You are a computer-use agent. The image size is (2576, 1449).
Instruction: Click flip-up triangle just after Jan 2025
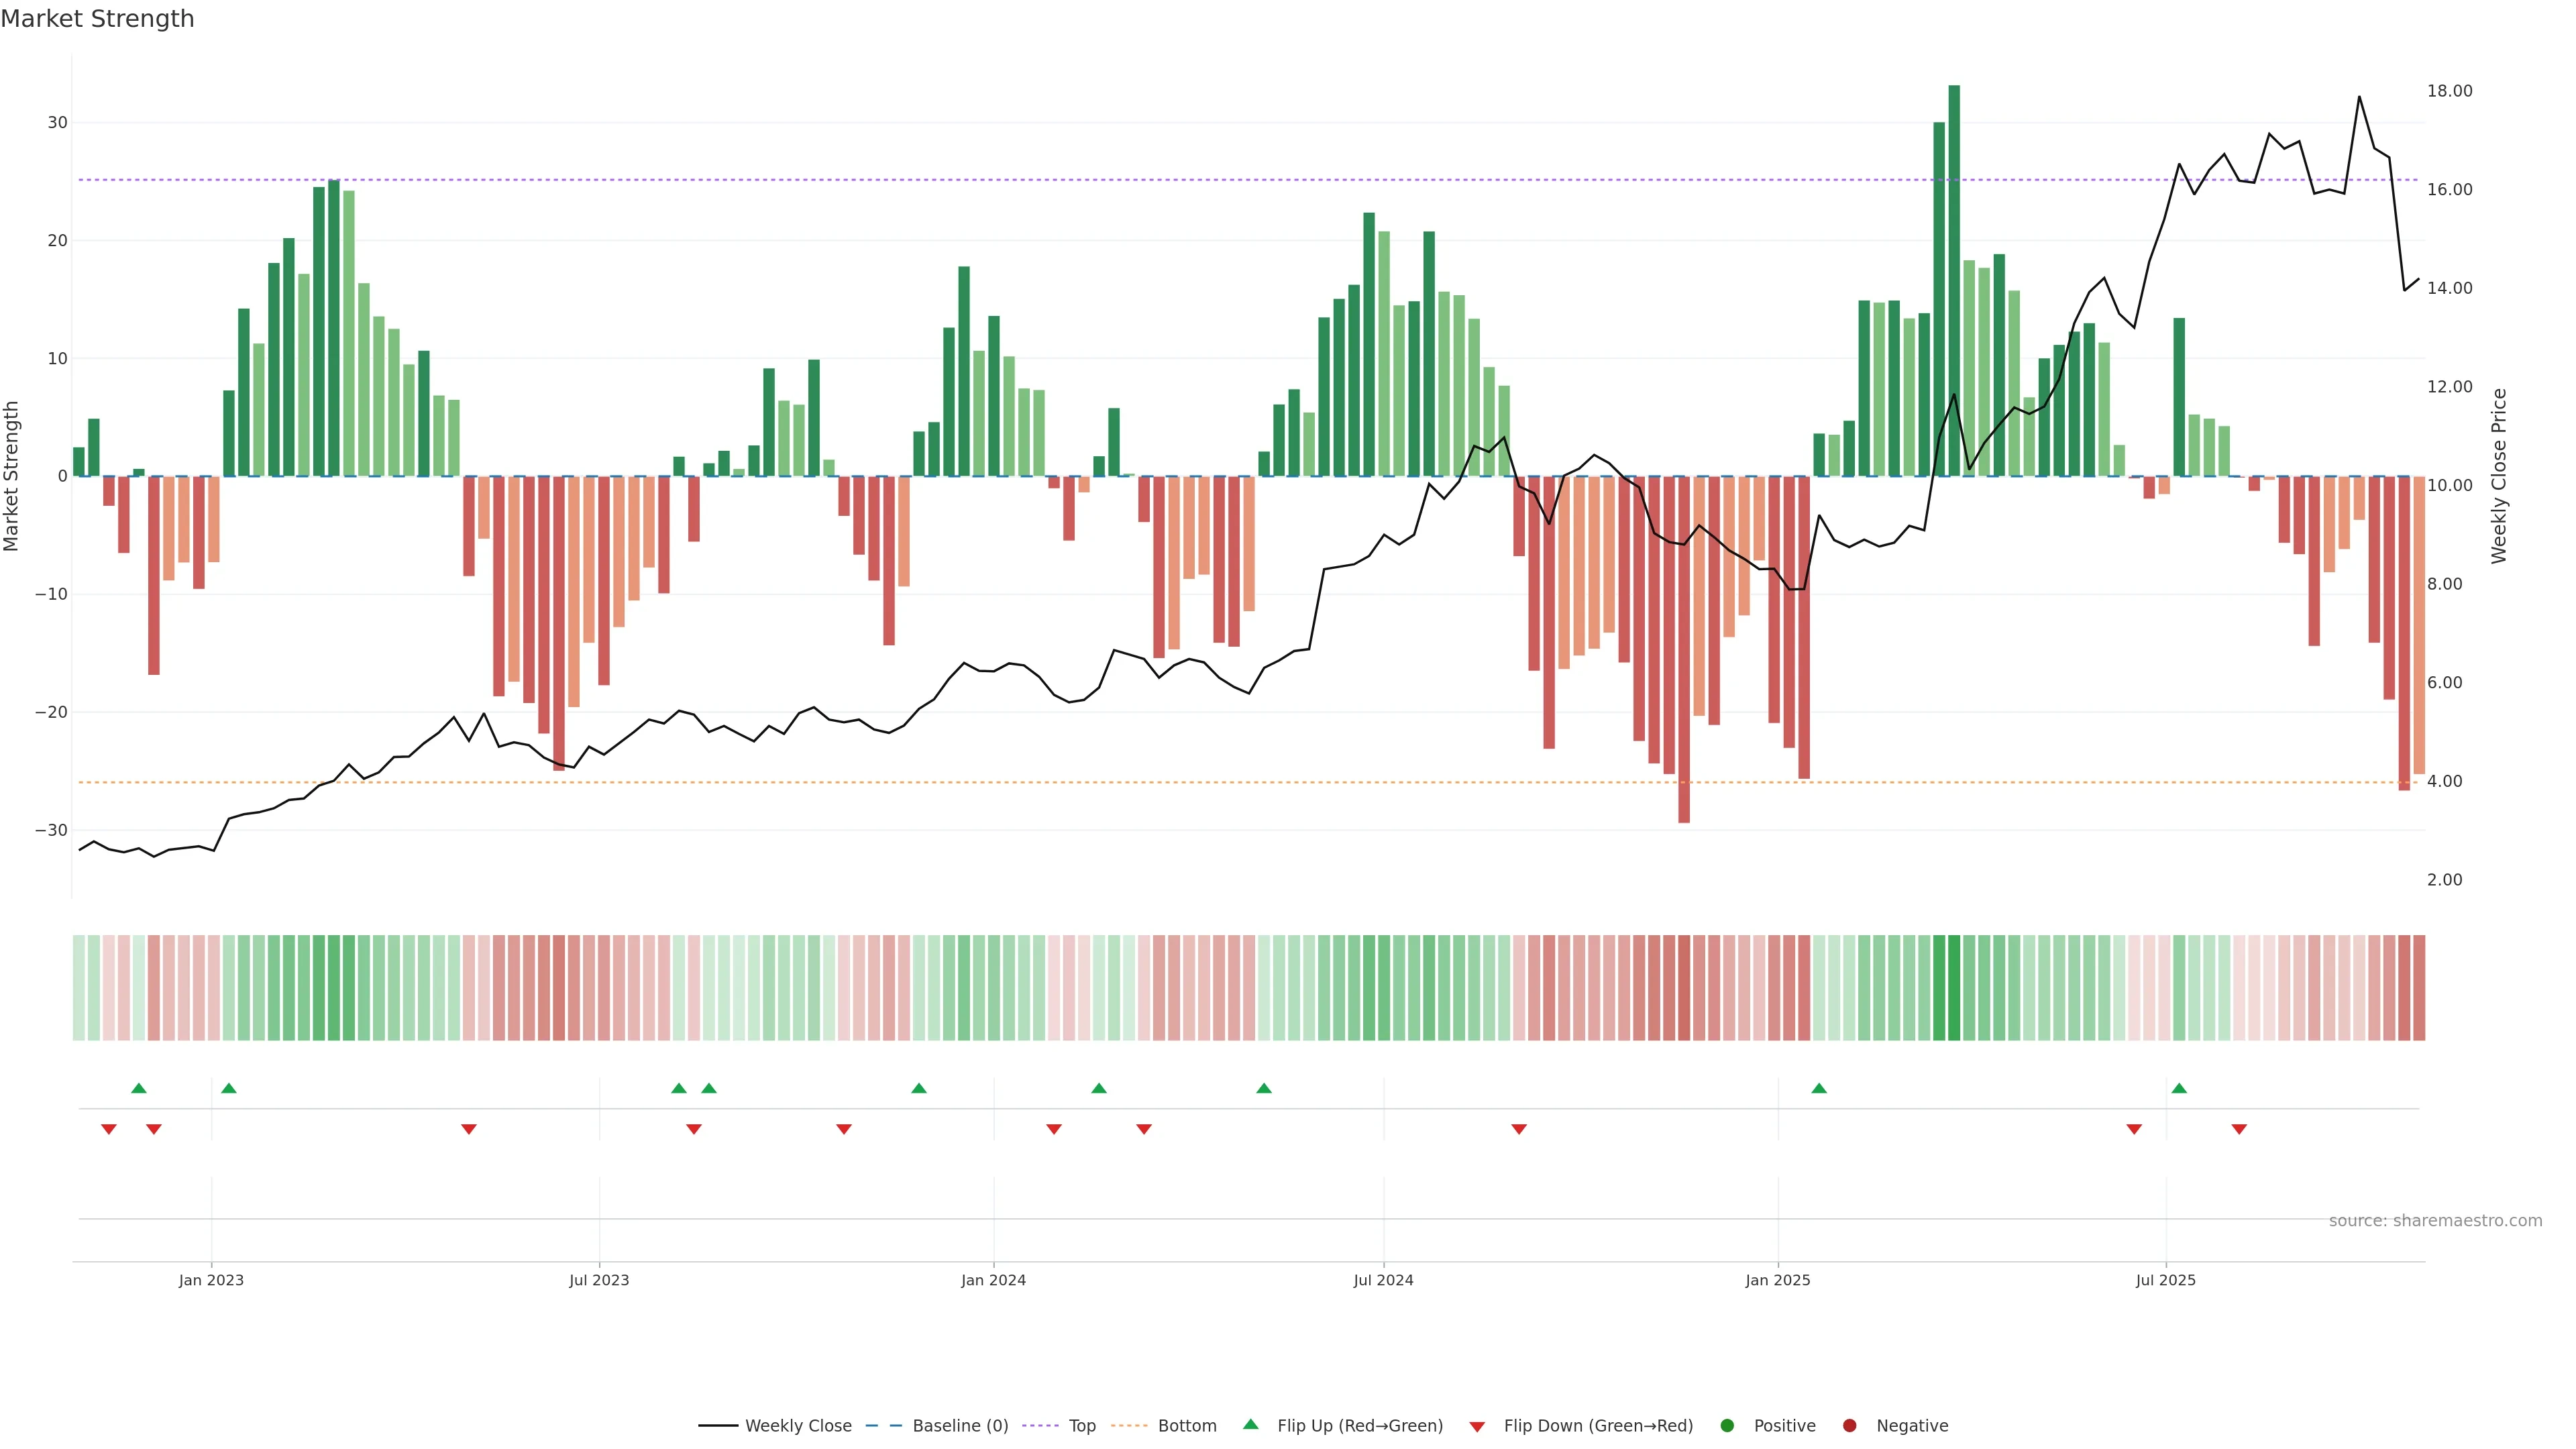coord(1819,1088)
